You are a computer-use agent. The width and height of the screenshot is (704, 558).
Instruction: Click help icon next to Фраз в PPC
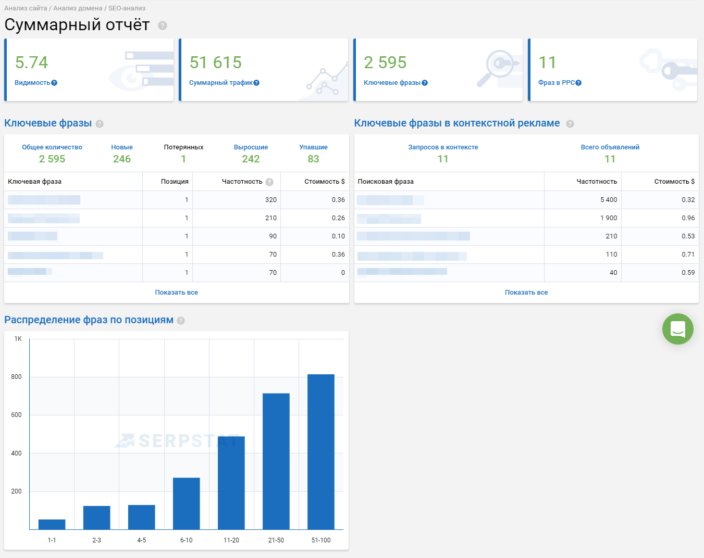pyautogui.click(x=578, y=83)
